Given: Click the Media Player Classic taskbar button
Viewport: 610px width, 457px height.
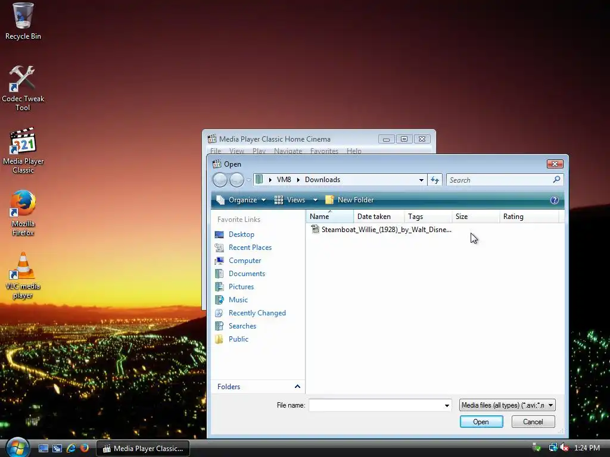Looking at the screenshot, I should [x=143, y=449].
